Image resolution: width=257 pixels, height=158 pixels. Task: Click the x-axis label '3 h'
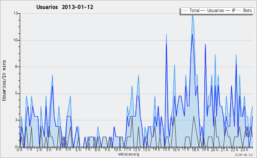pos(49,149)
